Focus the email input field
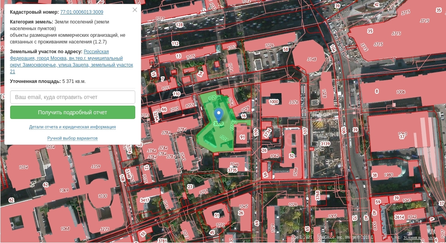This screenshot has width=446, height=243. click(72, 97)
